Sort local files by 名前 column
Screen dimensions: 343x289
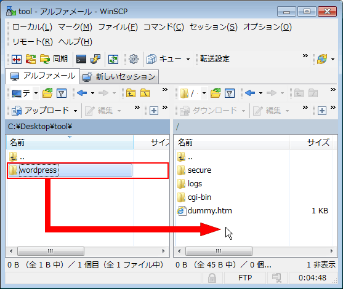[x=70, y=143]
